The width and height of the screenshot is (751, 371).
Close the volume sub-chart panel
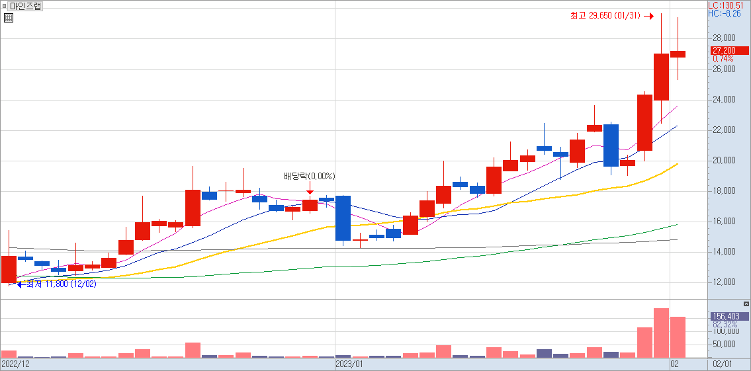point(746,304)
